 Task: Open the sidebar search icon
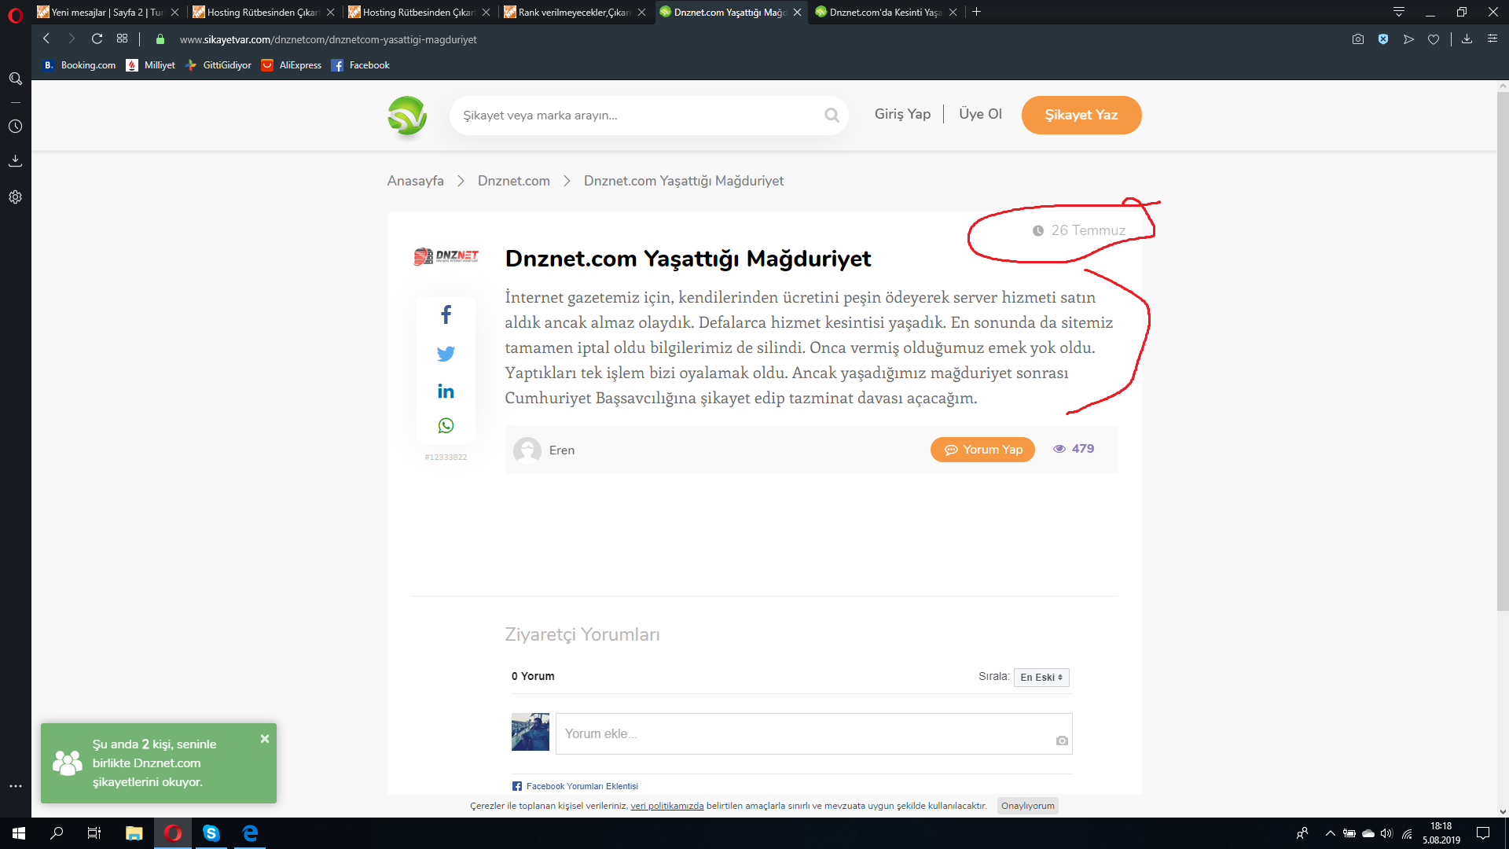click(x=15, y=79)
